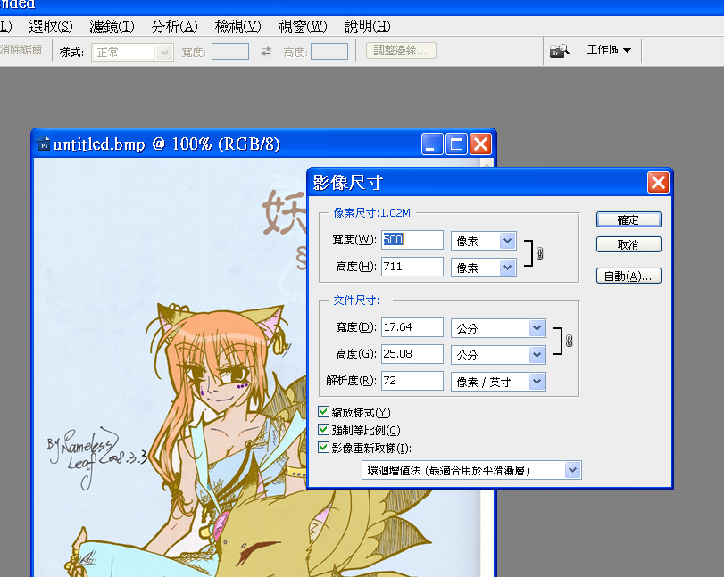Click the pixel 高度(H) input field
The width and height of the screenshot is (724, 577).
click(412, 267)
